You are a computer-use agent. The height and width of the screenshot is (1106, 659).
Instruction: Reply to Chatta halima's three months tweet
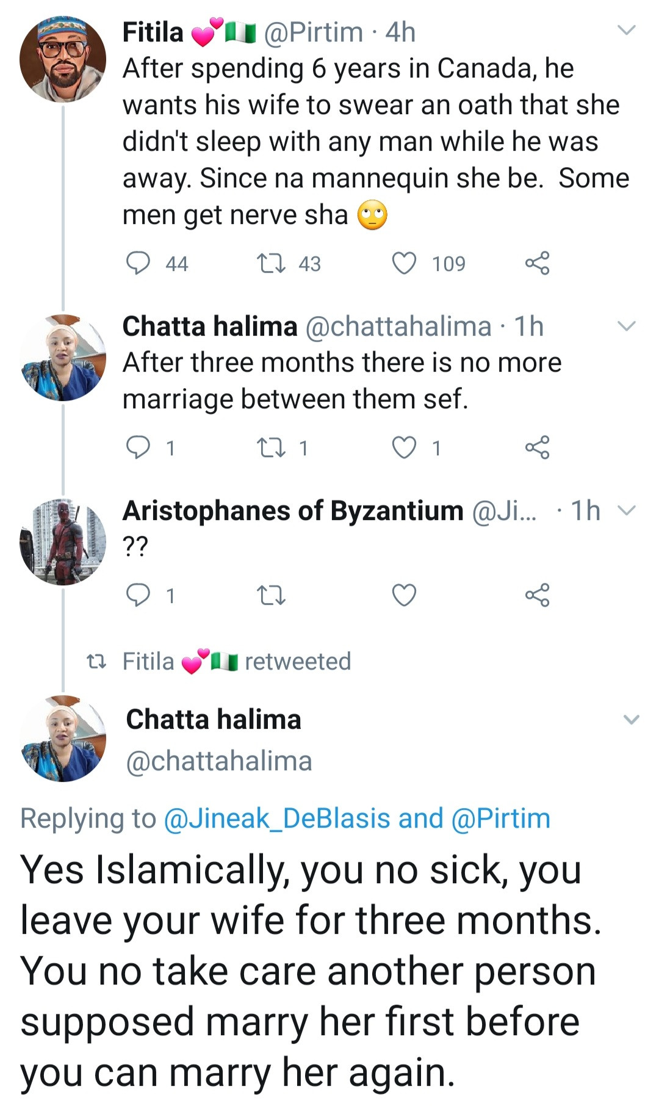[x=138, y=447]
